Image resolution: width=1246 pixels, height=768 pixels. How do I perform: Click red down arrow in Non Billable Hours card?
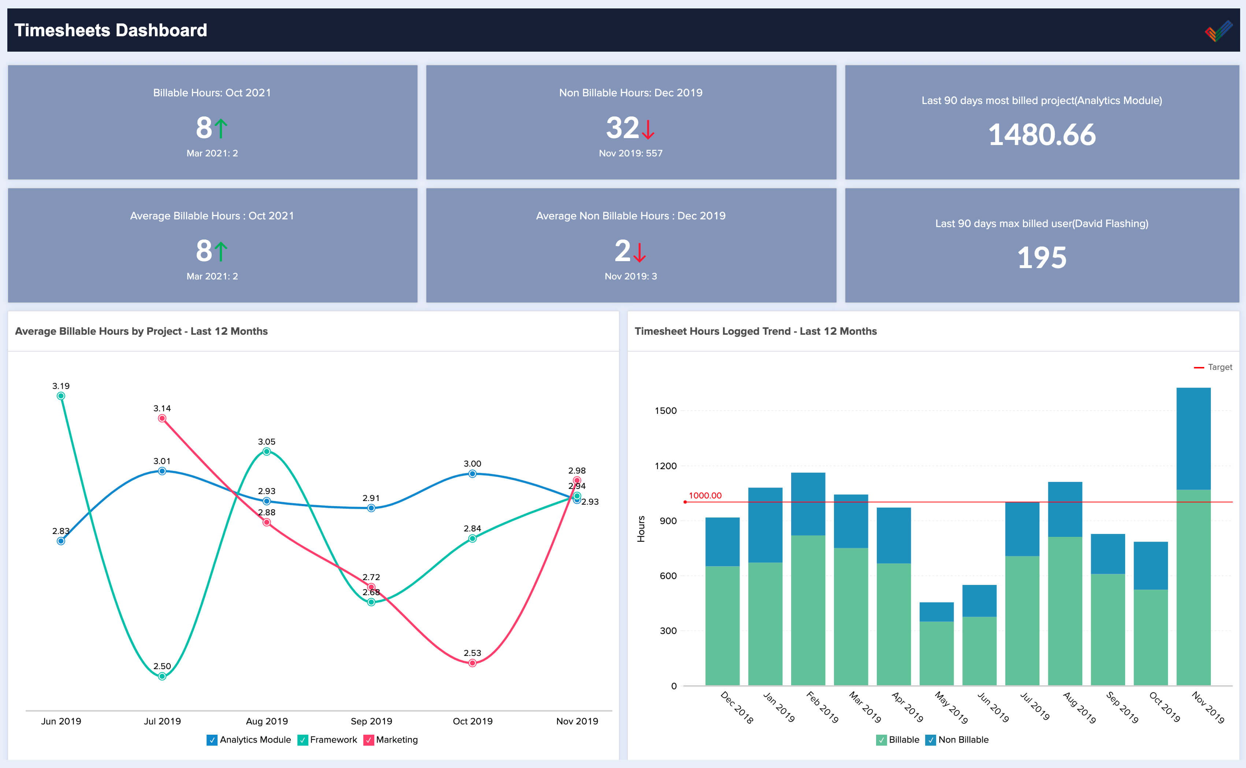point(648,129)
